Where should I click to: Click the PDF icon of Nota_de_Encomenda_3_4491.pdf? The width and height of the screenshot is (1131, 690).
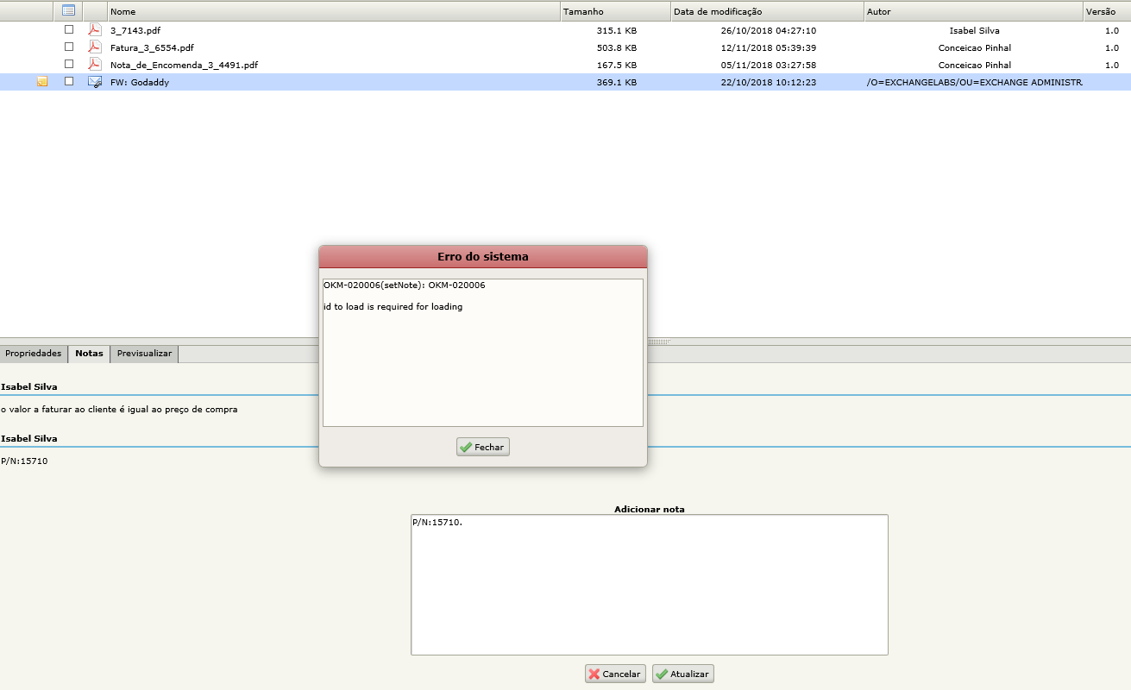tap(95, 65)
